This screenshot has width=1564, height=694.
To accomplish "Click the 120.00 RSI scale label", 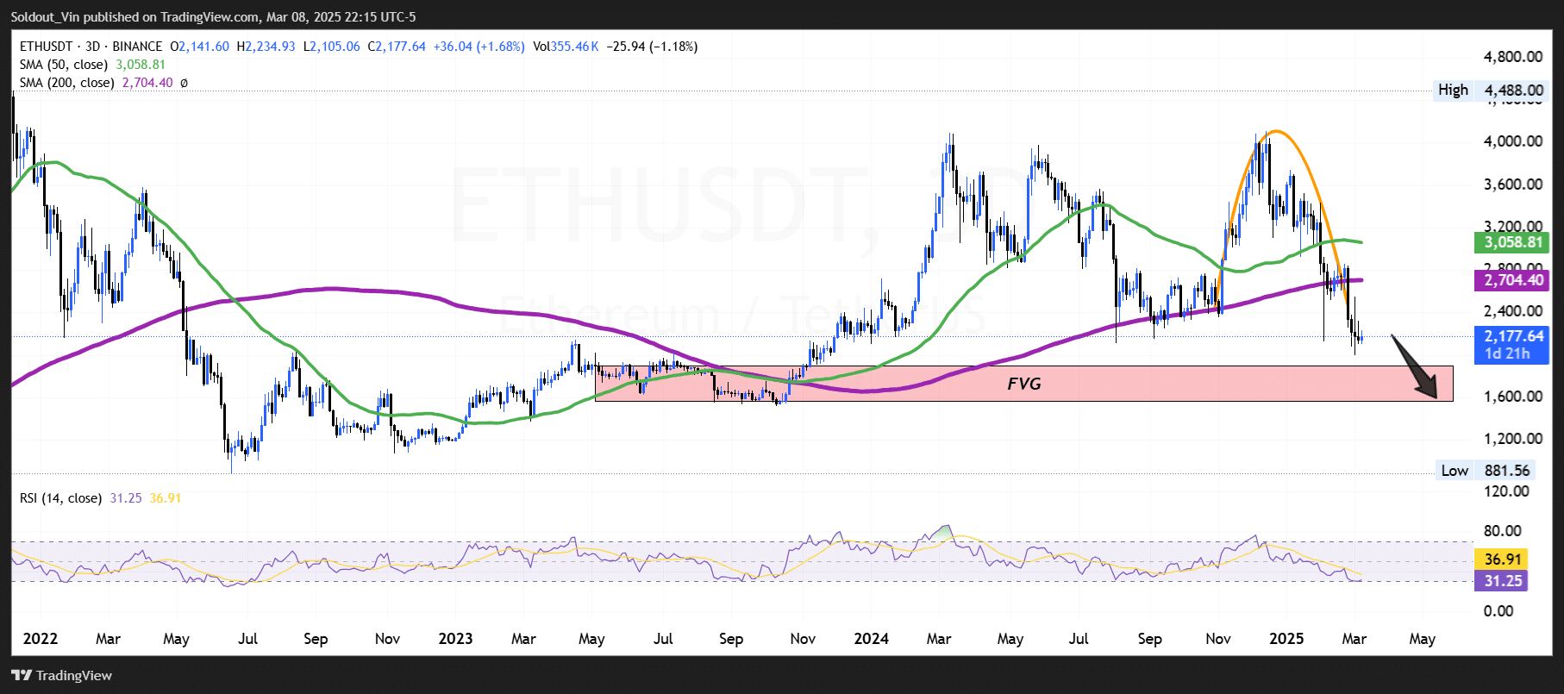I will 1506,491.
